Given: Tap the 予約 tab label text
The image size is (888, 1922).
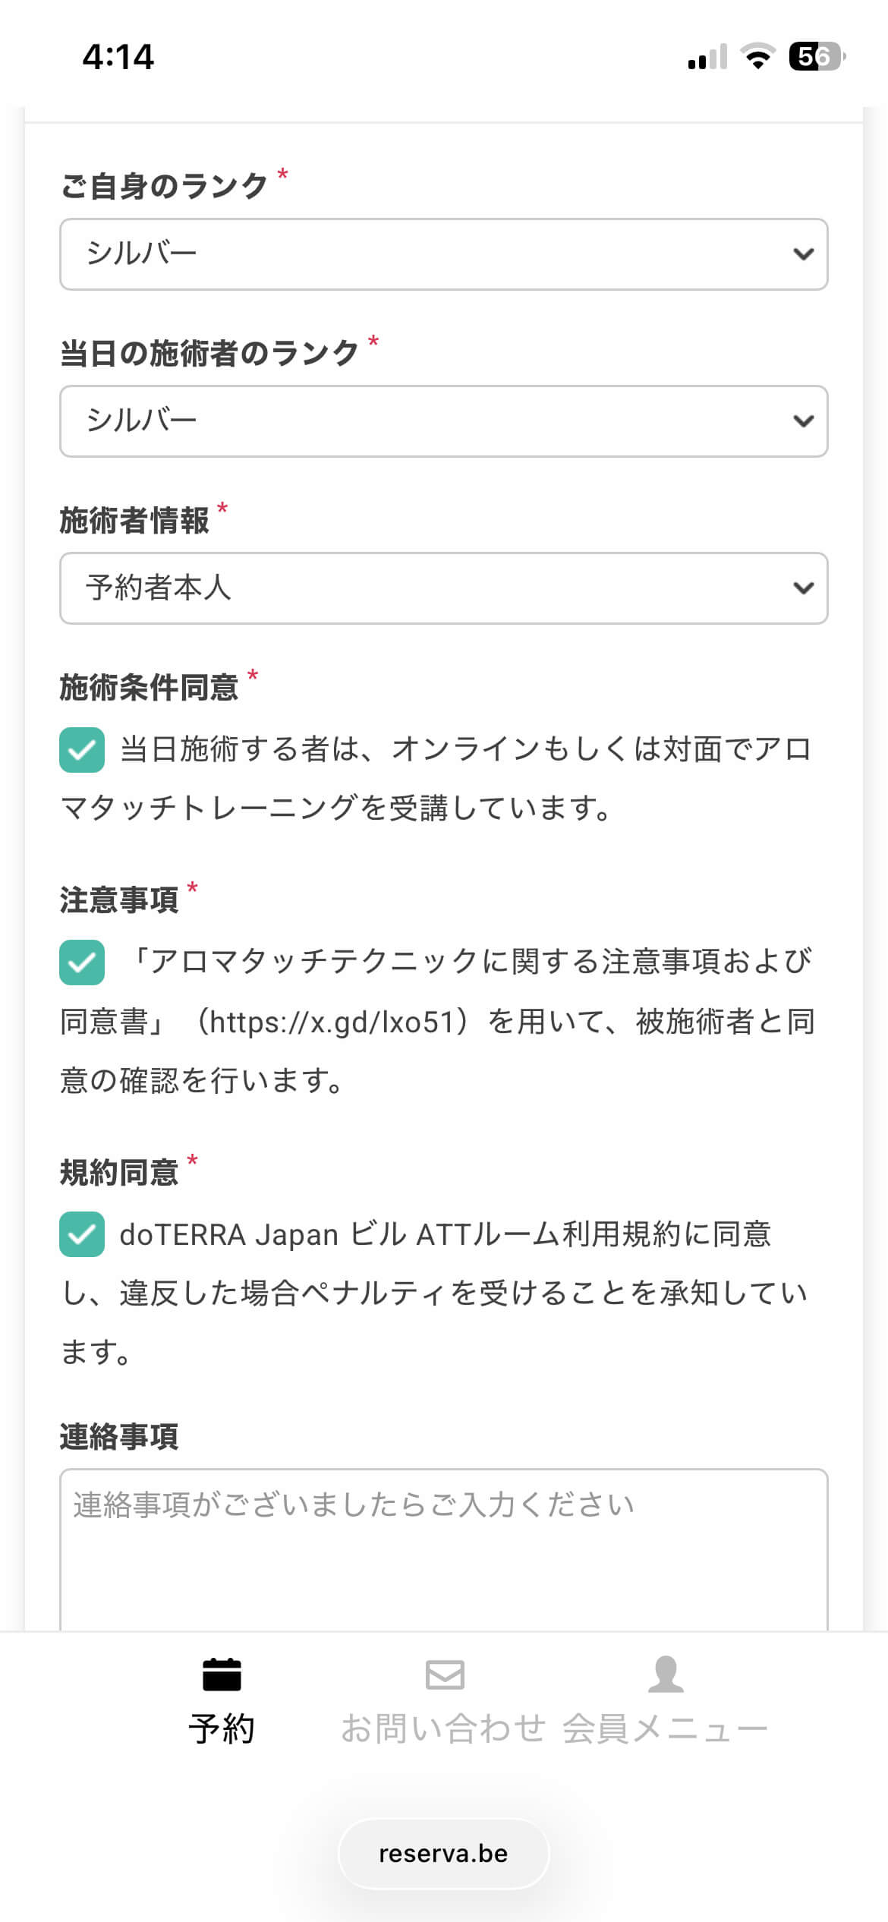Looking at the screenshot, I should [x=222, y=1729].
